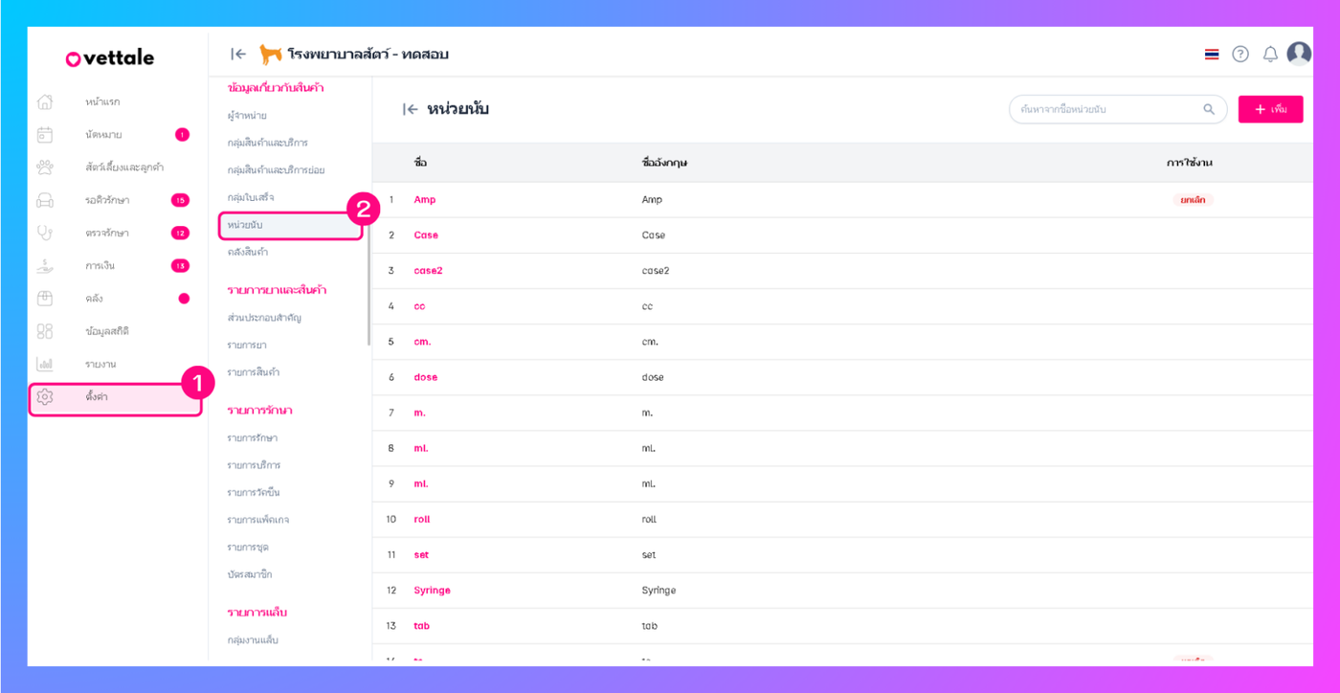Open คลังสินค้า settings submenu item
The height and width of the screenshot is (693, 1340).
[x=248, y=252]
